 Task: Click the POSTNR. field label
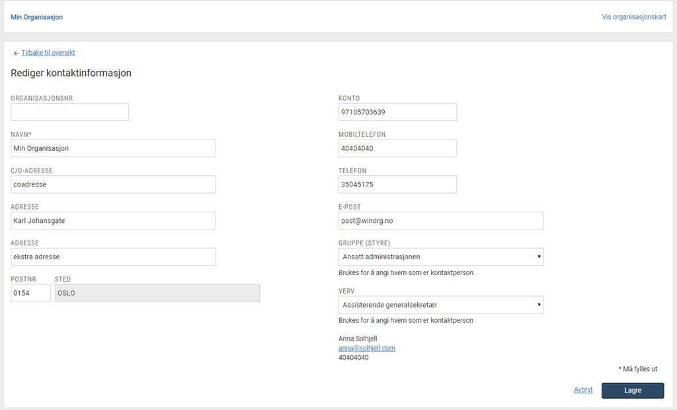24,280
